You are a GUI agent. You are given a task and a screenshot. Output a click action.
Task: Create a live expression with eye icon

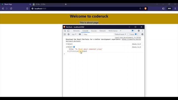click(x=80, y=34)
